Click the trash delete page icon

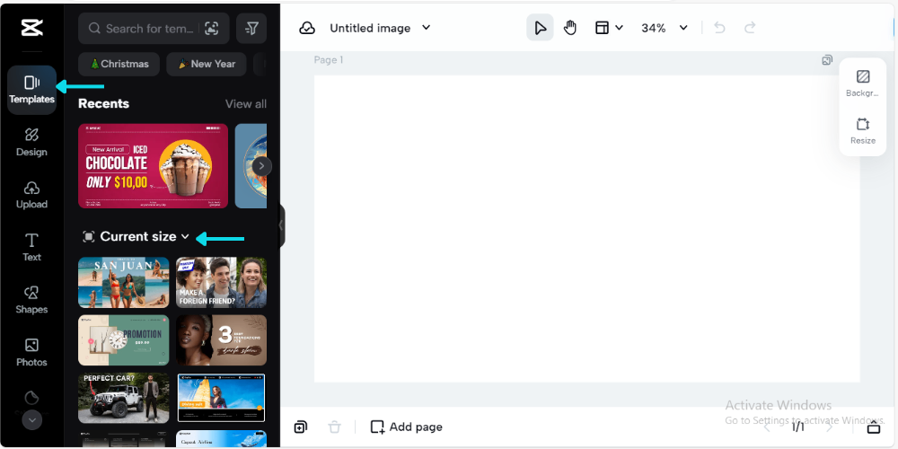coord(334,427)
